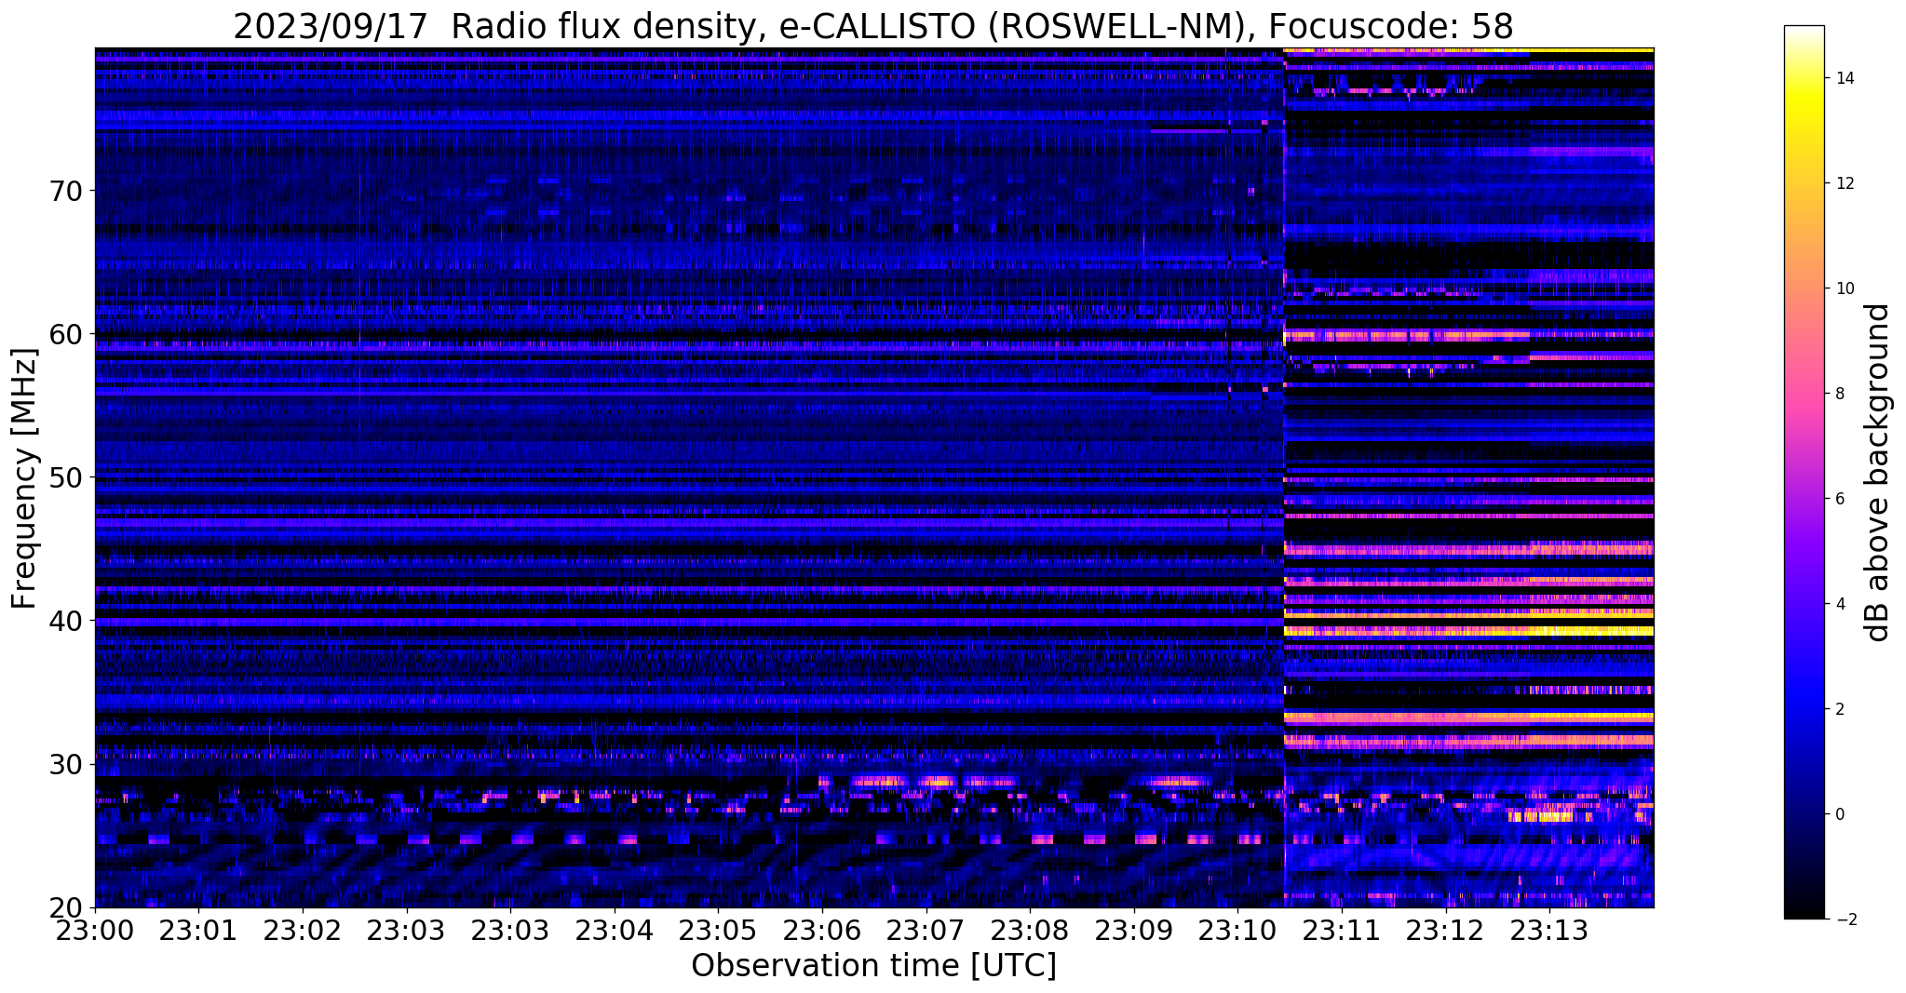Click the 50 MHz frequency tick label

[x=64, y=477]
